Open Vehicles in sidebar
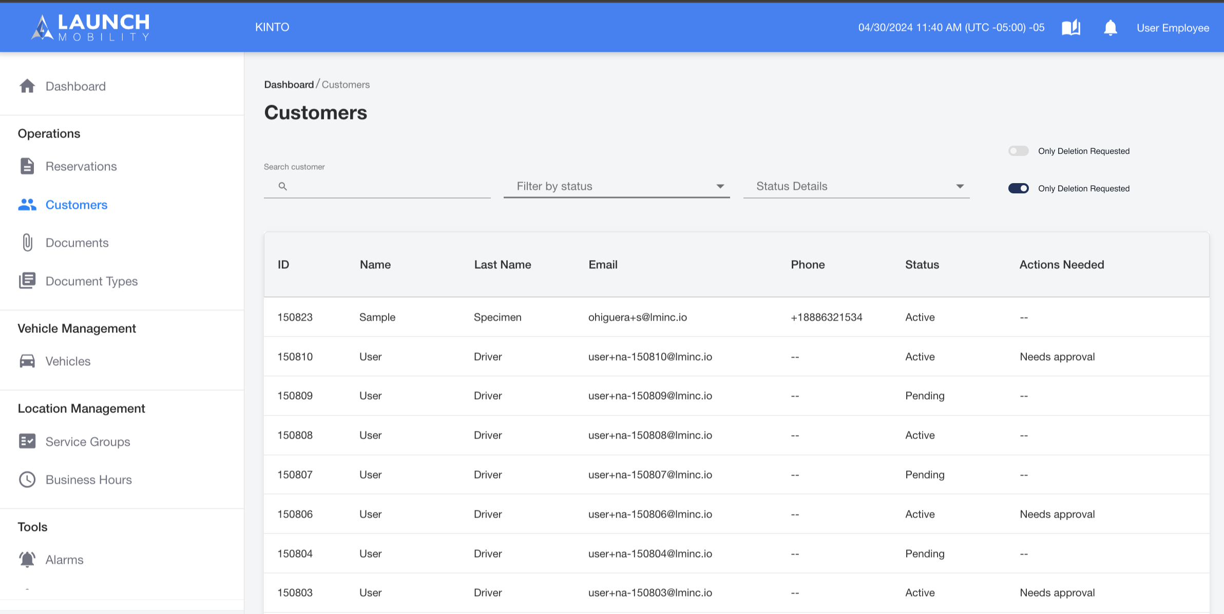Viewport: 1224px width, 614px height. [68, 361]
